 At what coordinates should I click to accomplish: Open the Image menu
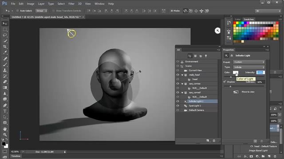coord(31,4)
